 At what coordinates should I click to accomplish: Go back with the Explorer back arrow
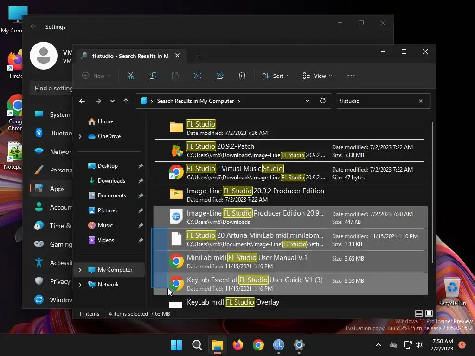[x=82, y=101]
